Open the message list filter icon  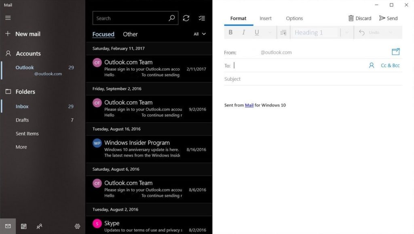tap(202, 18)
